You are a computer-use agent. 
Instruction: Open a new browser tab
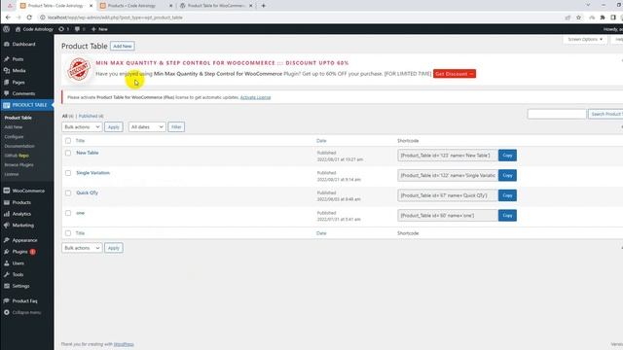(263, 6)
